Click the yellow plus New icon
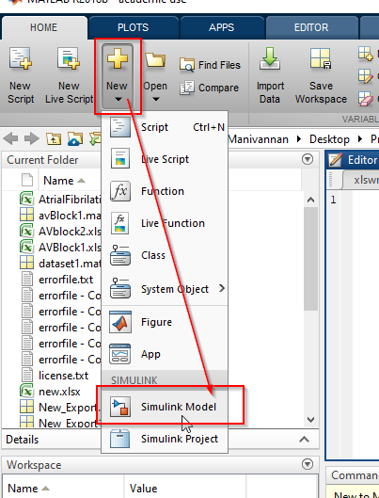Viewport: 379px width, 498px height. click(x=117, y=58)
